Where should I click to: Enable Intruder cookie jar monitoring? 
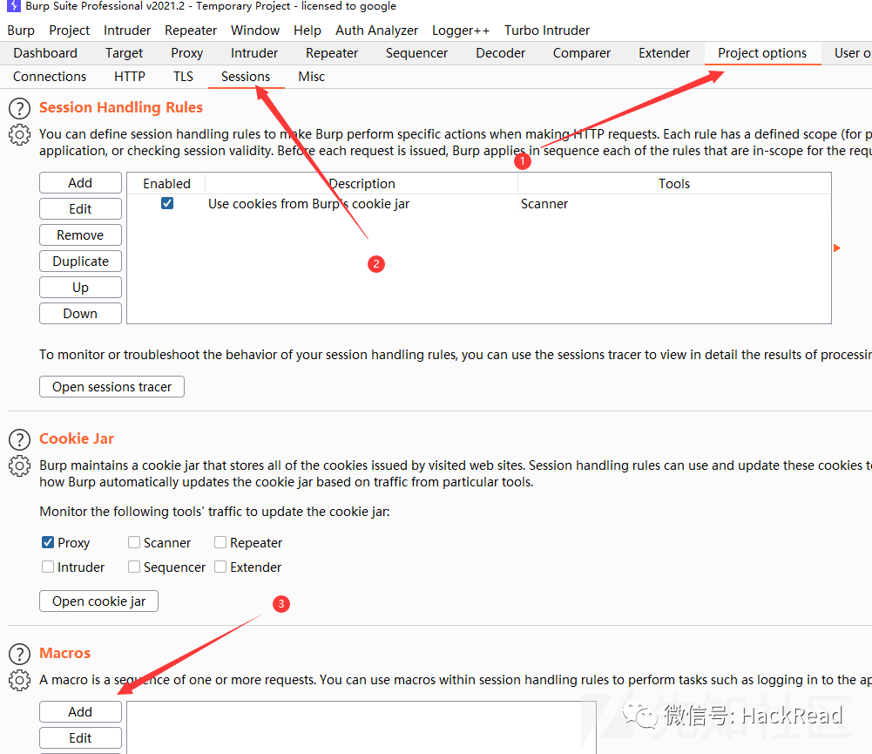pos(48,567)
